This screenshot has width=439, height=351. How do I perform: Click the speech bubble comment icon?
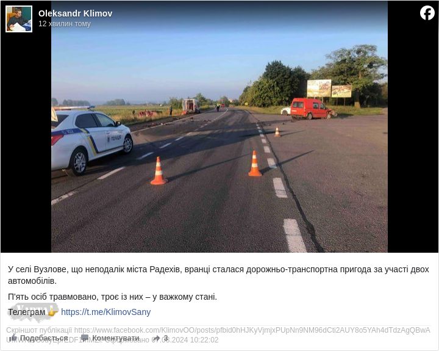click(x=85, y=338)
